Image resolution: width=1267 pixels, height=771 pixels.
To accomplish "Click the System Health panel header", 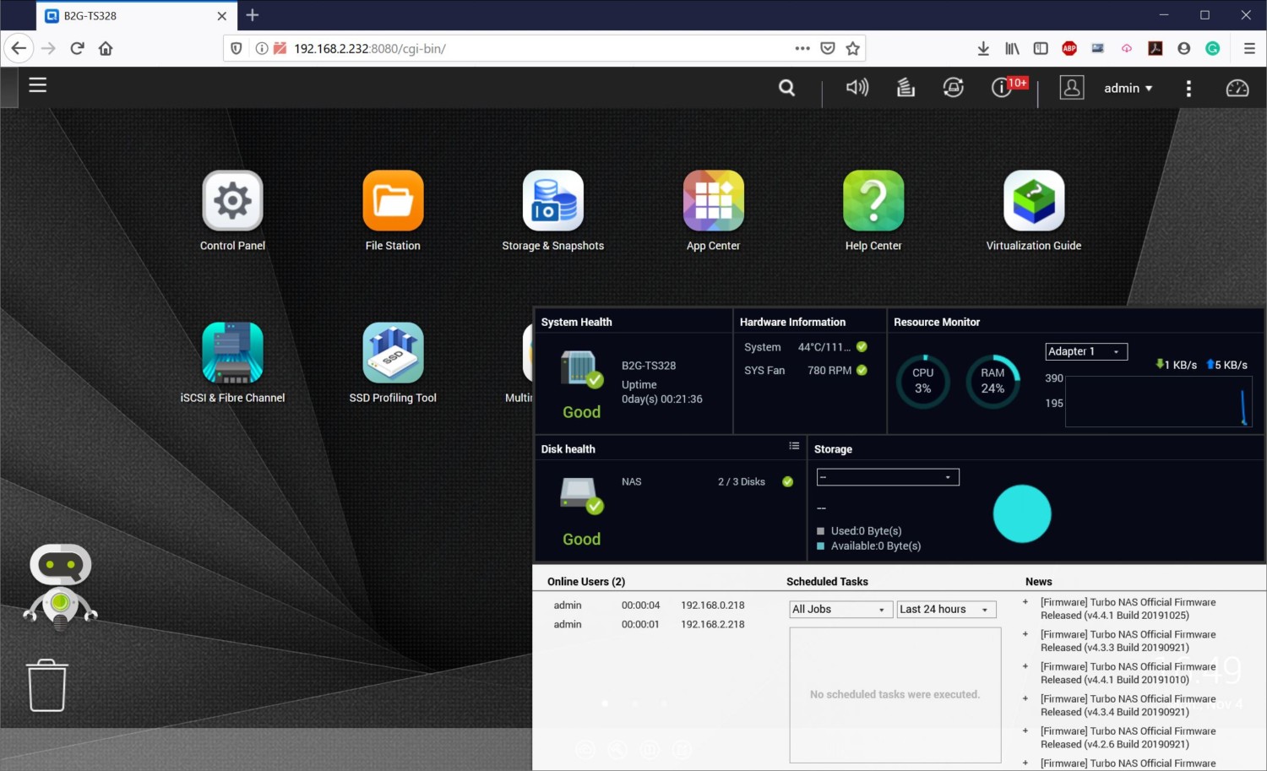I will coord(576,322).
